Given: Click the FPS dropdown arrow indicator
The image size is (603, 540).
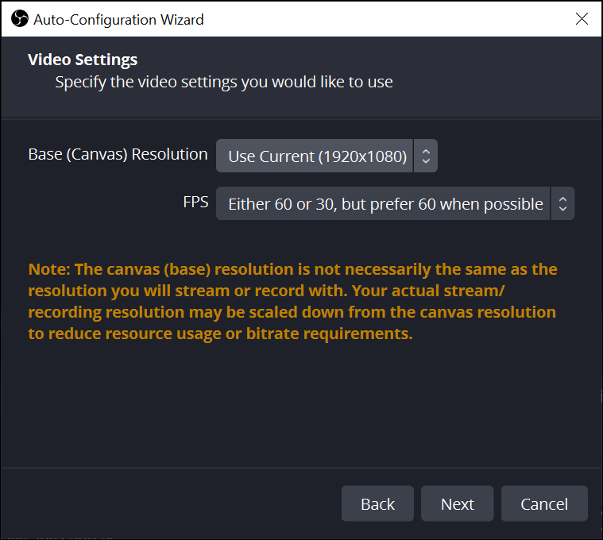Looking at the screenshot, I should 562,203.
